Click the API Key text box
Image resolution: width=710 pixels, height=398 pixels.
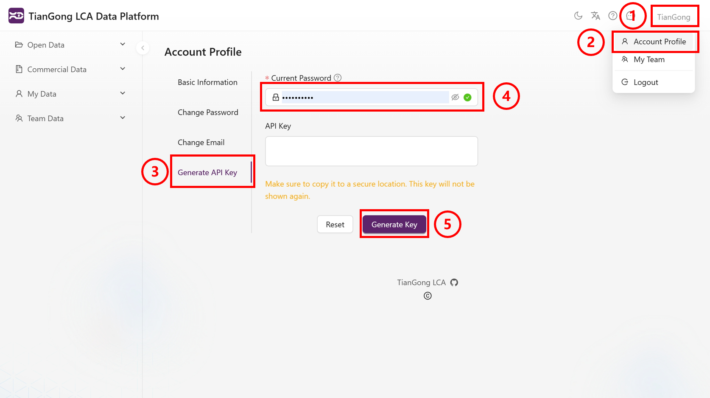pyautogui.click(x=371, y=151)
